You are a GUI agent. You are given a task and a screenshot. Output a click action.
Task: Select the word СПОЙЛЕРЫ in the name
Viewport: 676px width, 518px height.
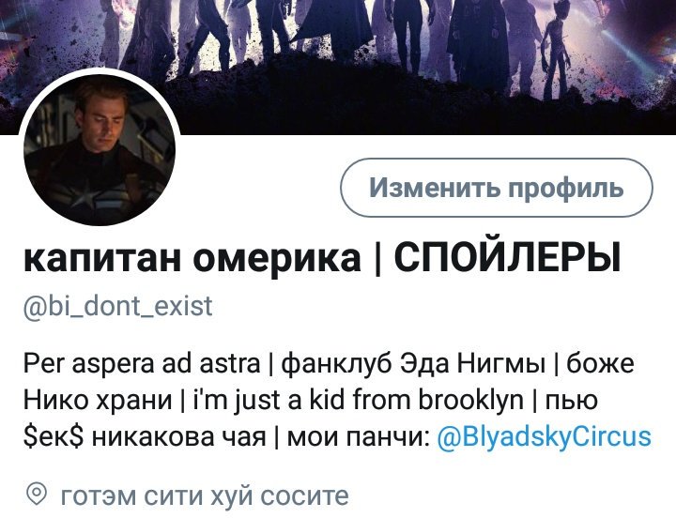click(x=507, y=257)
